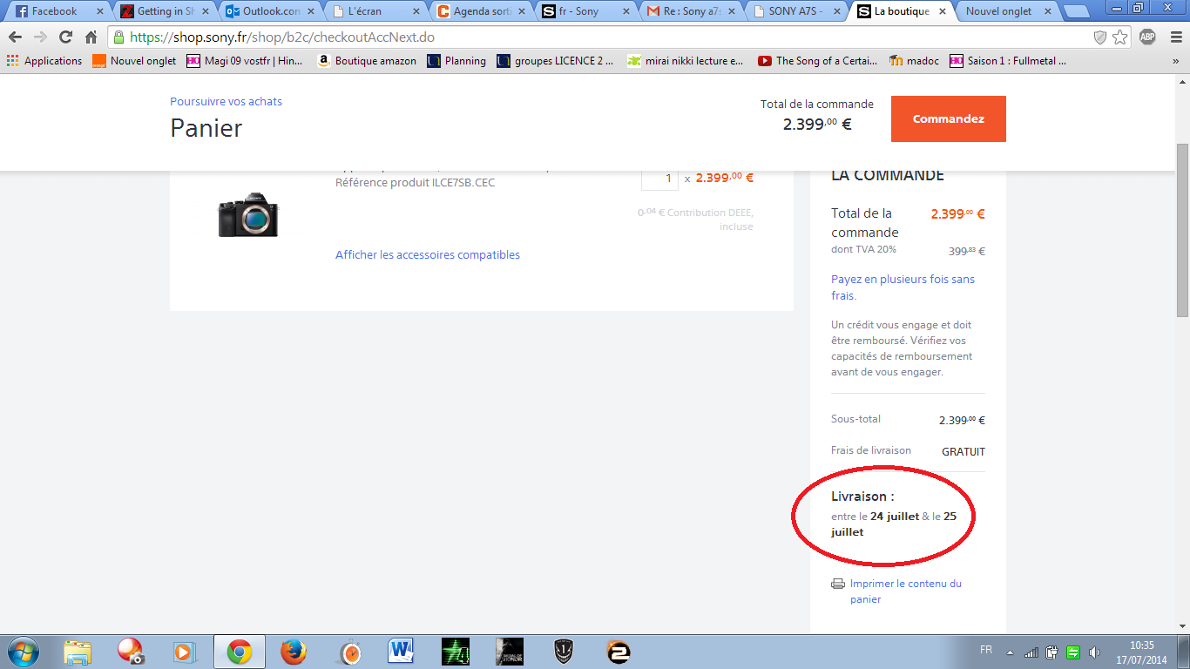Click the FR language indicator in tray

coord(986,650)
